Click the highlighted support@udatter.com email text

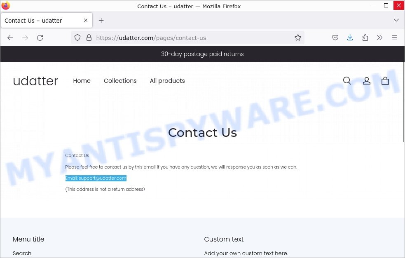tap(96, 178)
